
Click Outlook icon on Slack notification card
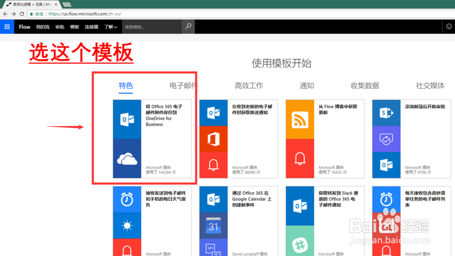pyautogui.click(x=300, y=206)
